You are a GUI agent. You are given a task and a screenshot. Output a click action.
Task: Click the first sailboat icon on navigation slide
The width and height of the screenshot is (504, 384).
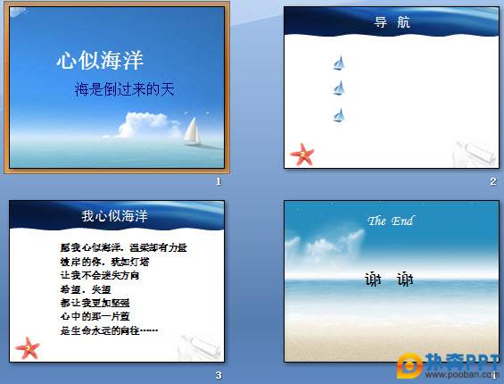click(339, 63)
